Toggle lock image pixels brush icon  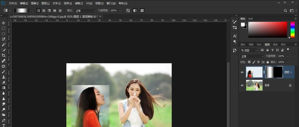[254, 62]
